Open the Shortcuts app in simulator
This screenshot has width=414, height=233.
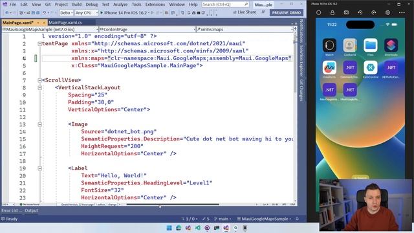391,45
